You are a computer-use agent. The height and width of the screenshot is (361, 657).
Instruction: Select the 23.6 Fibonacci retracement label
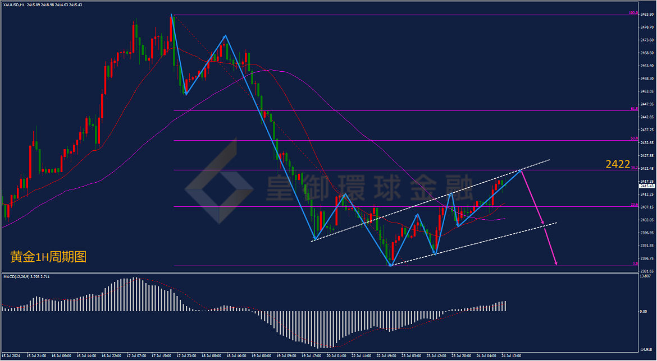click(x=635, y=205)
